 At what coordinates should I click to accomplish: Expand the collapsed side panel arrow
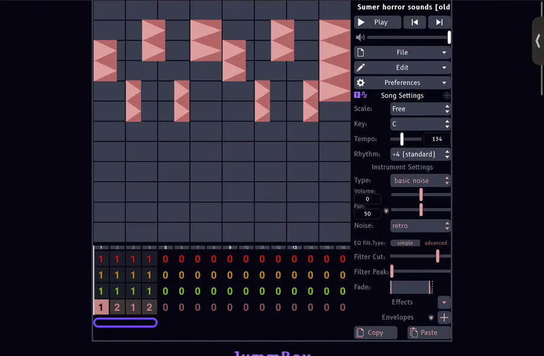click(x=538, y=41)
